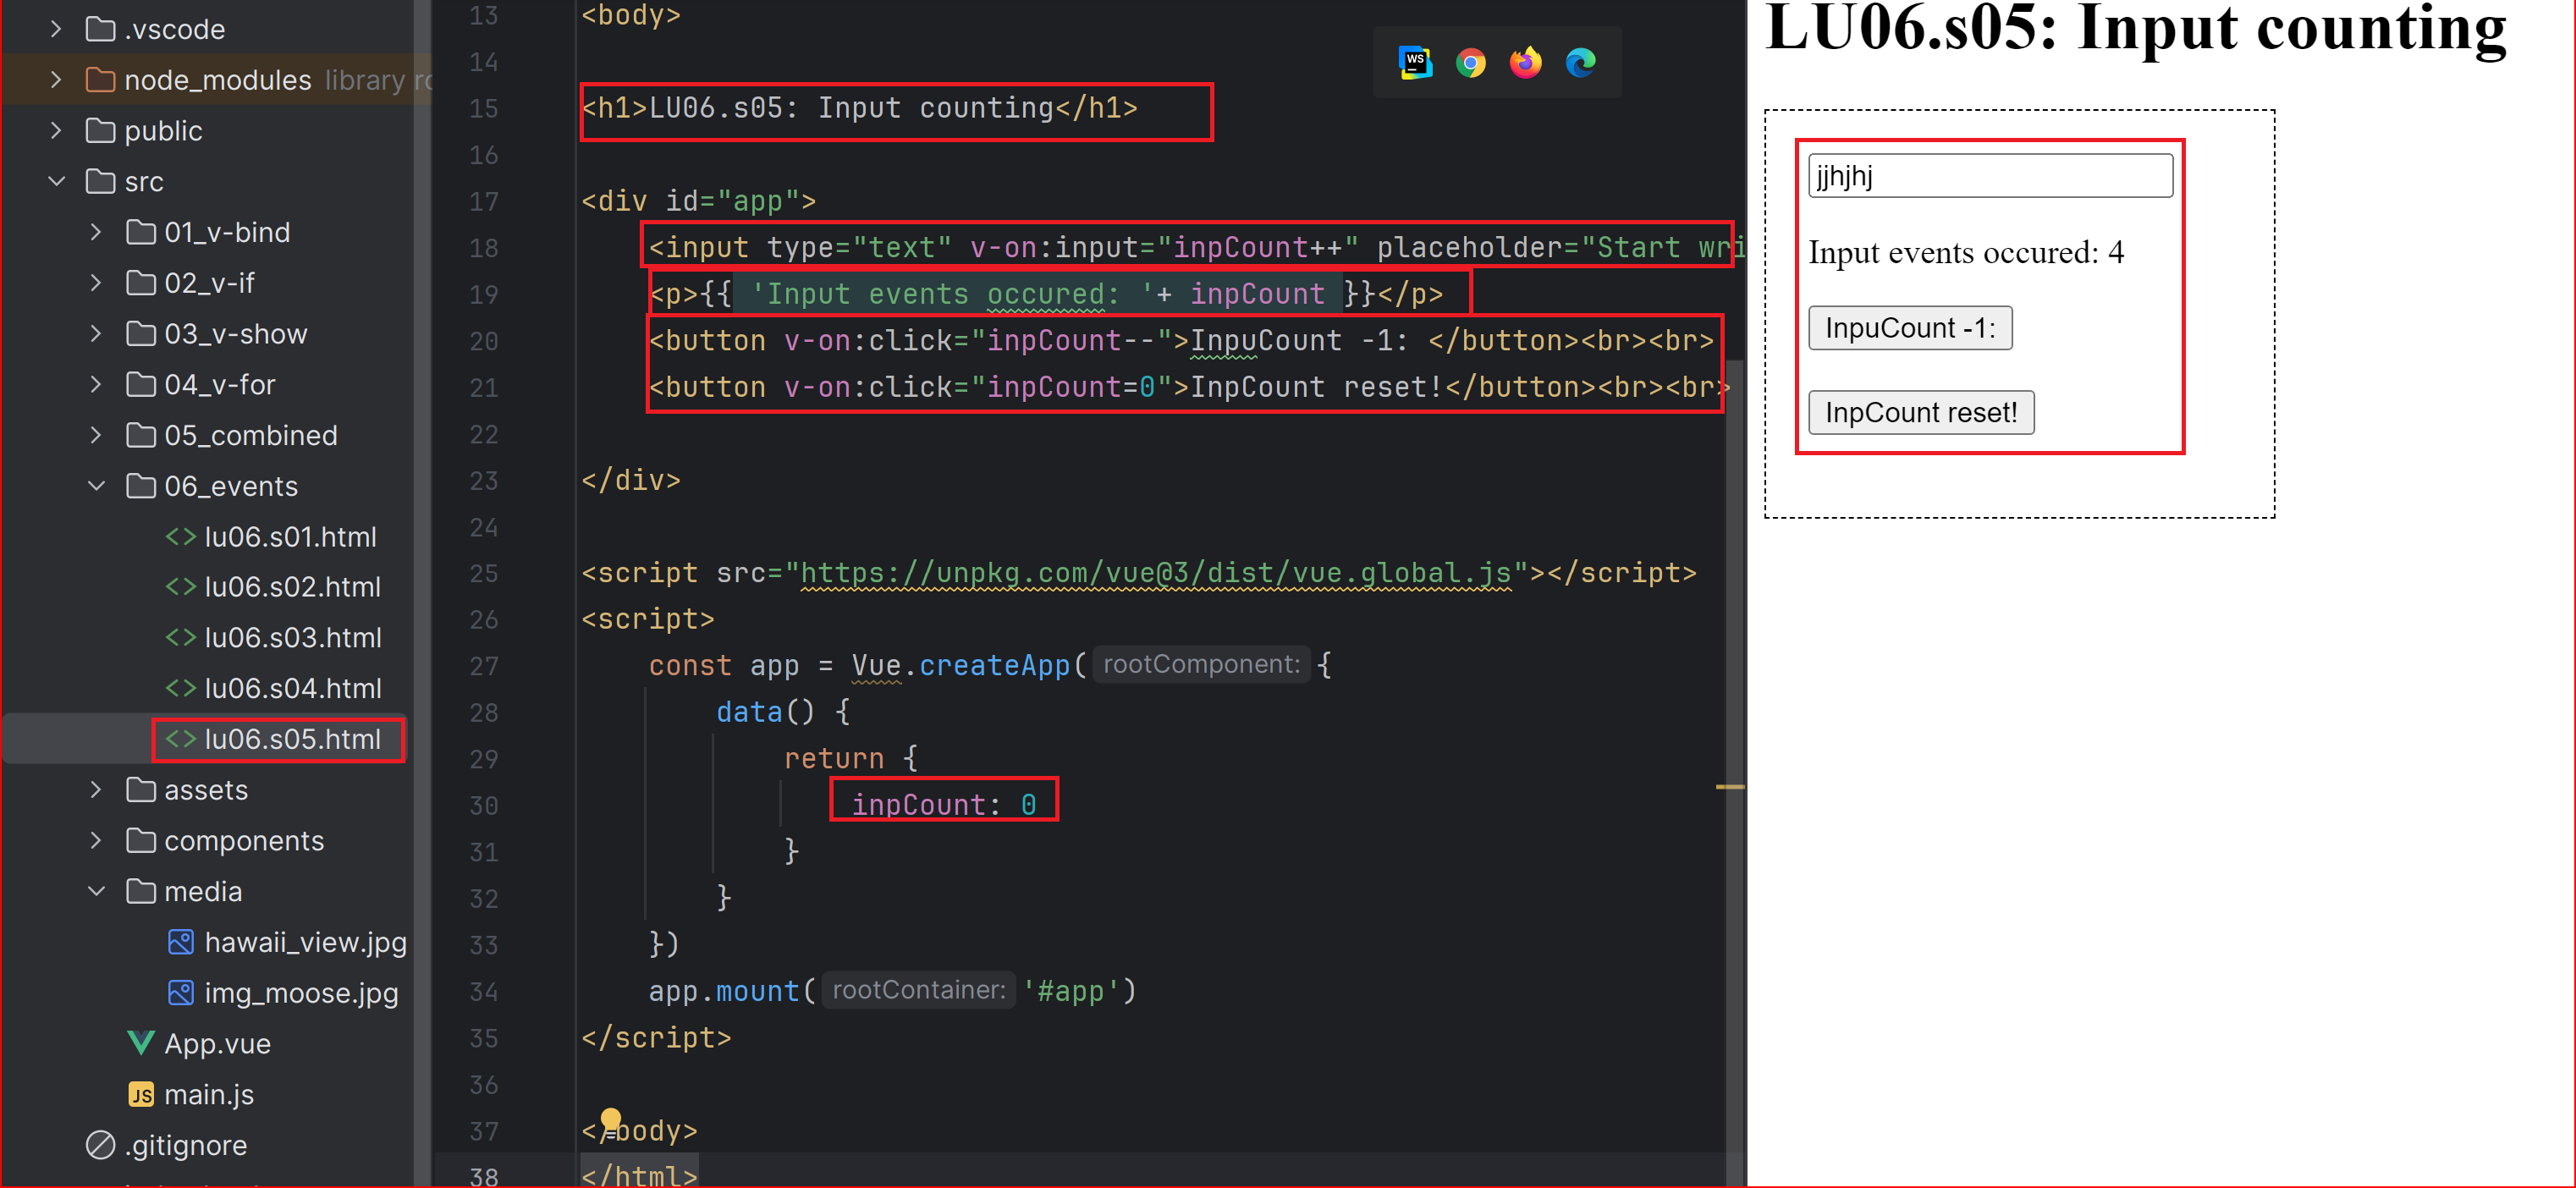The image size is (2576, 1188).
Task: Click folder icon of public
Action: point(100,130)
